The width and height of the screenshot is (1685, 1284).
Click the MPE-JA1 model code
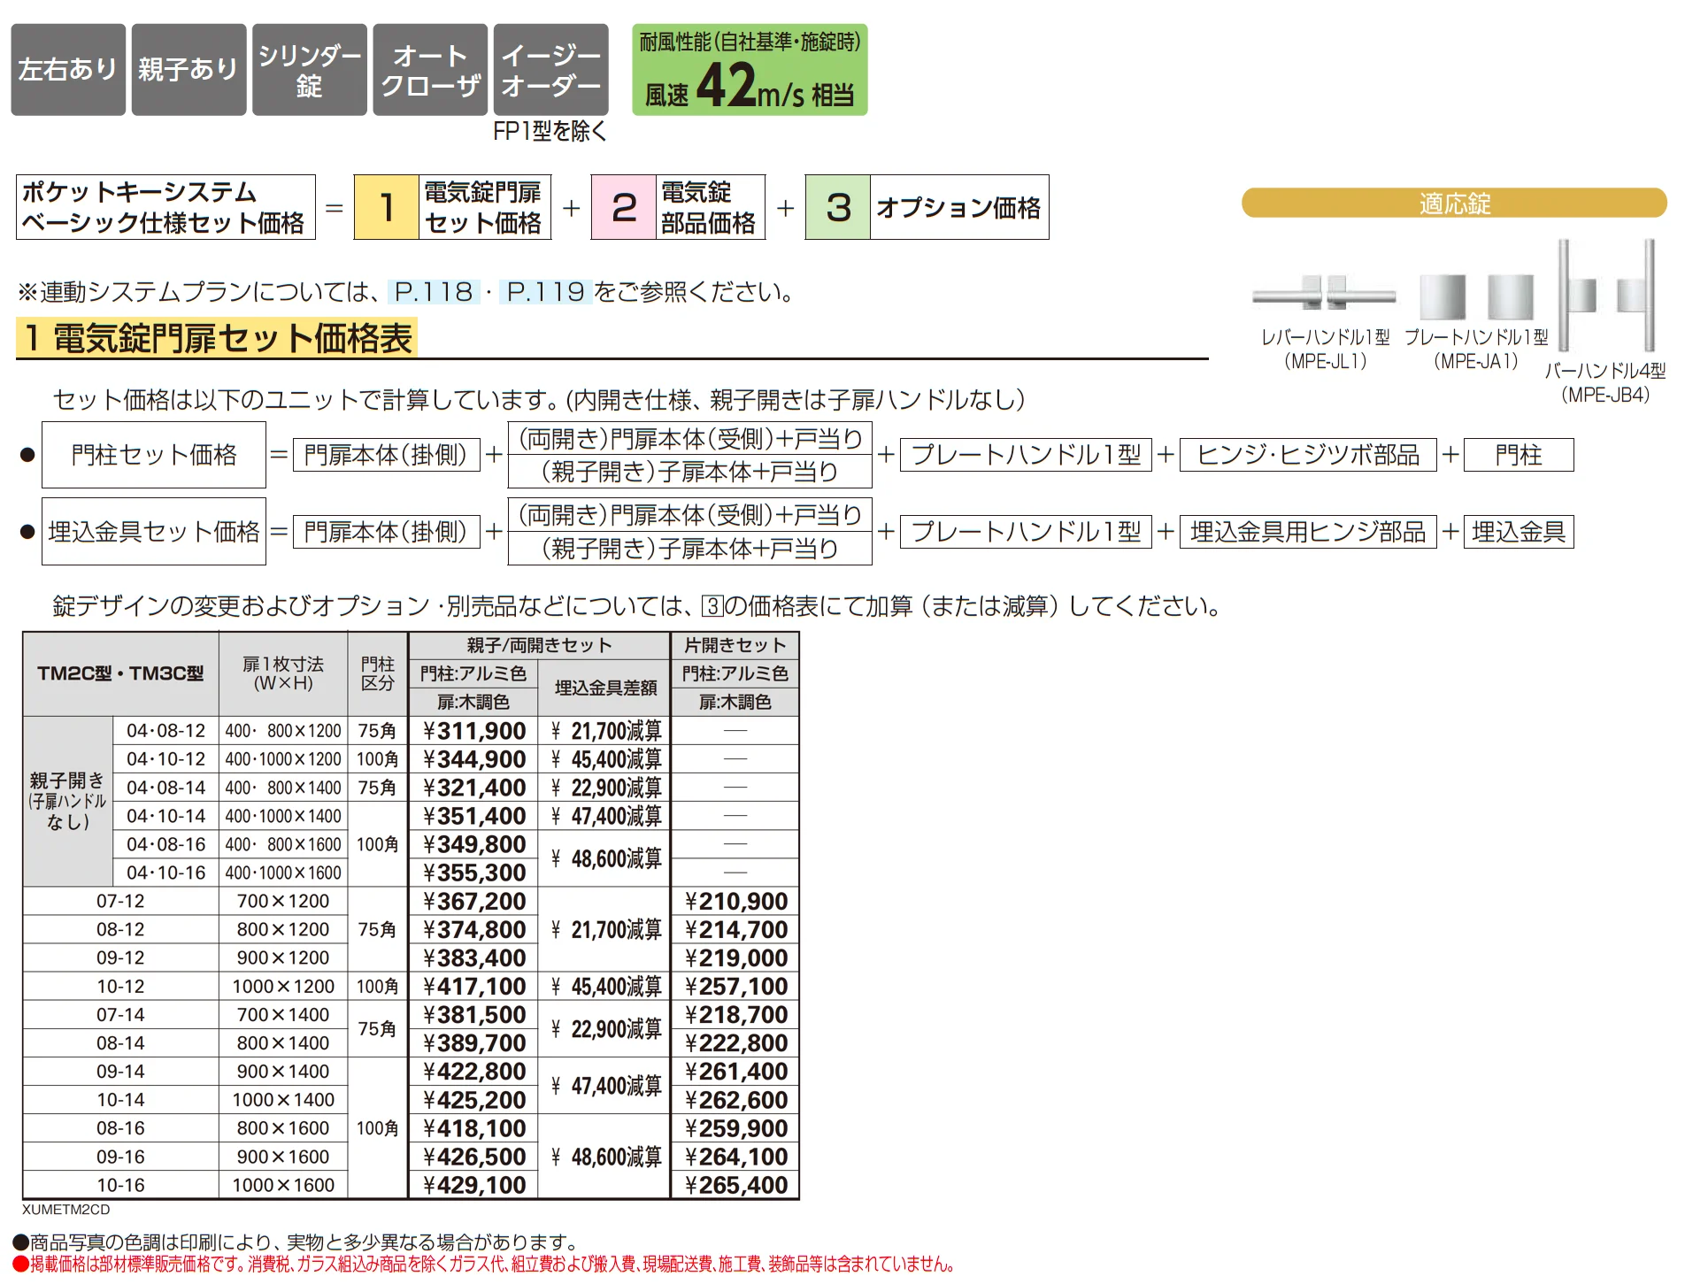(x=1476, y=361)
